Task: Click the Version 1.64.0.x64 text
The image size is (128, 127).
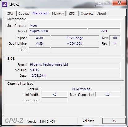Action: (41, 121)
